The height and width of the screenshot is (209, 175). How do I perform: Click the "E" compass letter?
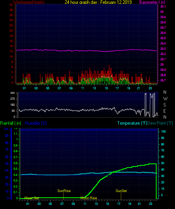point(164,111)
